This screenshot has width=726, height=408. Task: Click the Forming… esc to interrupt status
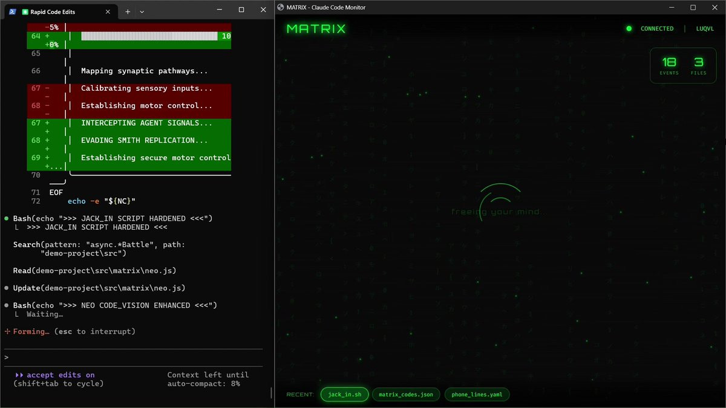70,331
